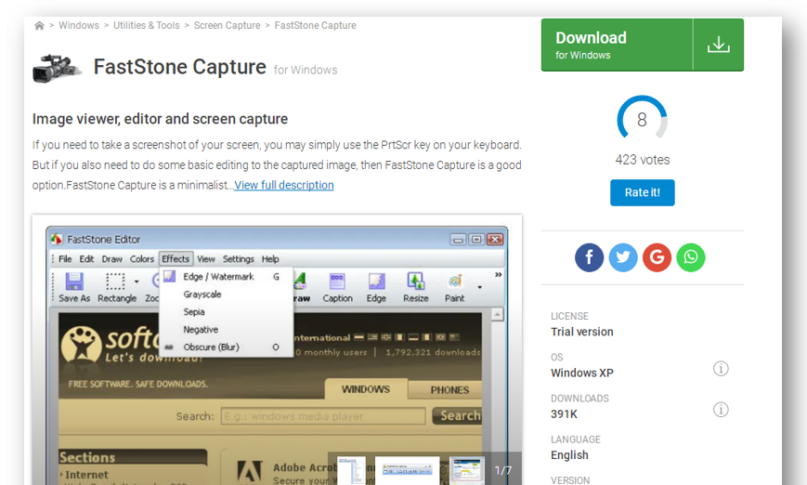
Task: Select the FastStone Capture breadcrumb
Action: (315, 25)
